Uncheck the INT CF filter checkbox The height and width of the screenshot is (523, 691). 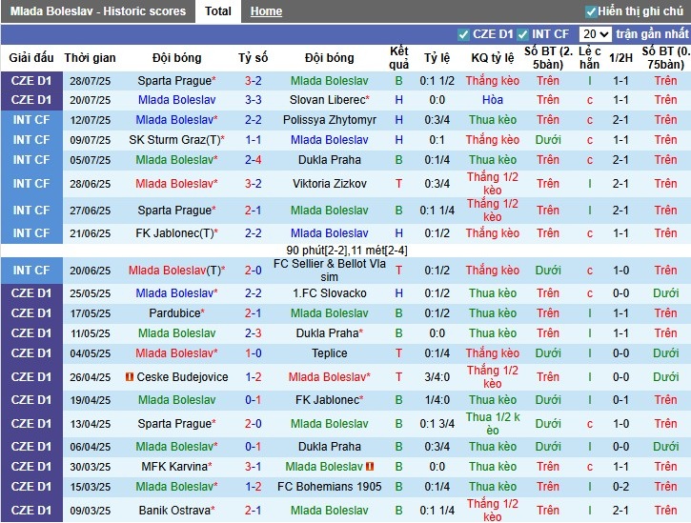tap(522, 34)
